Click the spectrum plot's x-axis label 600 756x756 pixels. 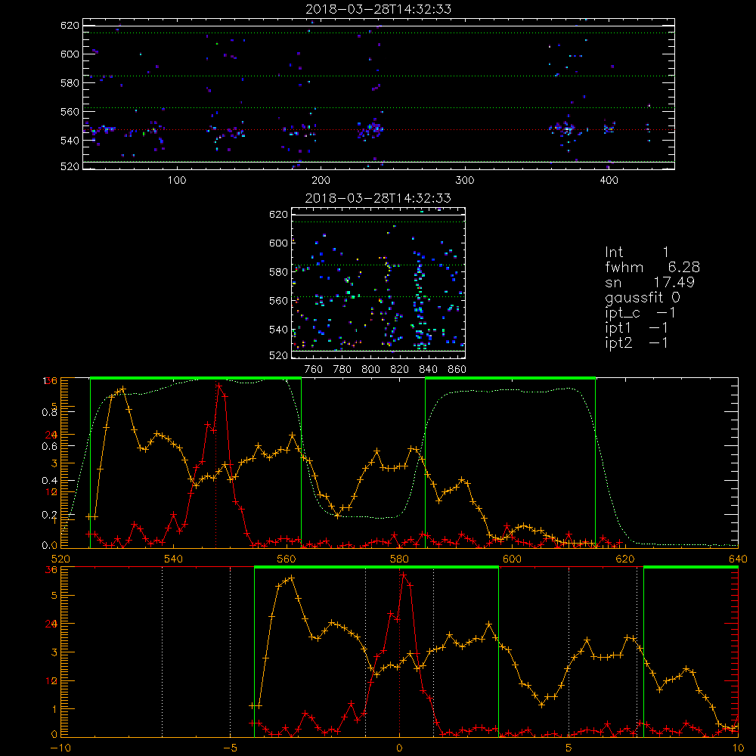point(512,559)
